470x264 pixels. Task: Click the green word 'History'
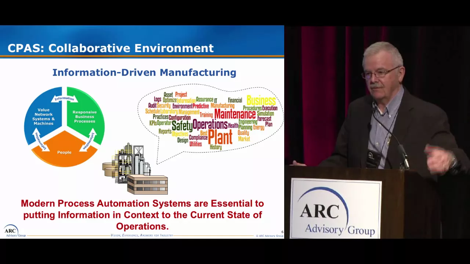pyautogui.click(x=216, y=147)
